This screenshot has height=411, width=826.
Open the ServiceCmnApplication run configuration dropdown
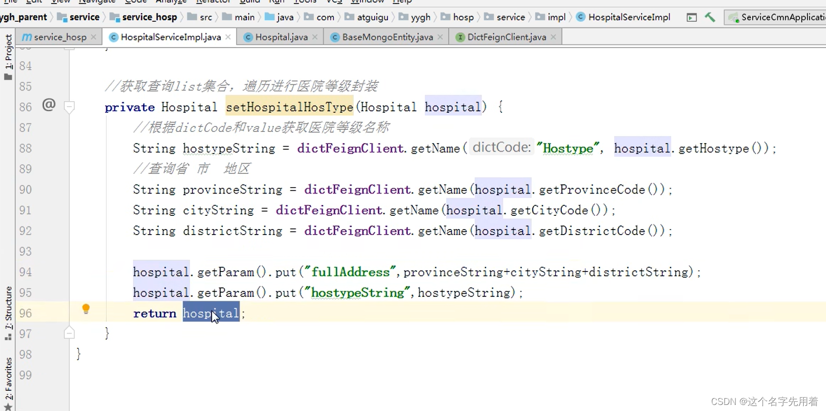(777, 17)
